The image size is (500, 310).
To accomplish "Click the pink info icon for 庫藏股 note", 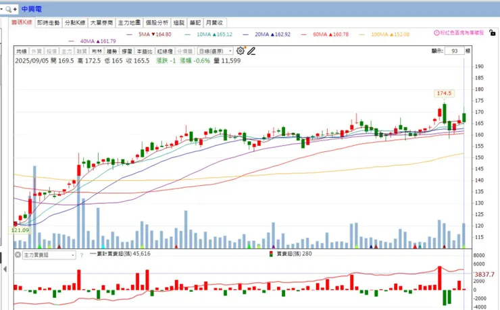I will 436,32.
